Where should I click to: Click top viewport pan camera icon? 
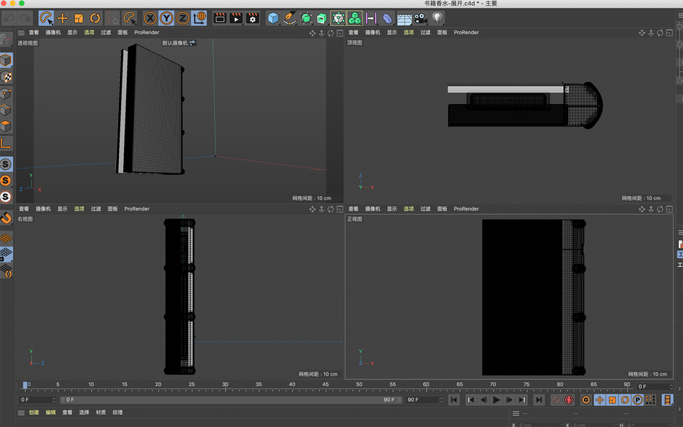click(x=642, y=33)
